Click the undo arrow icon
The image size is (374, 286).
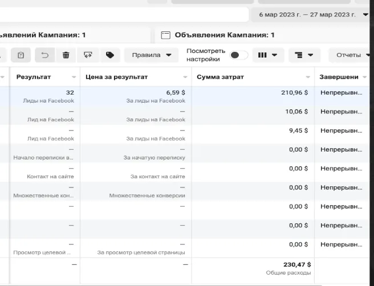click(45, 55)
